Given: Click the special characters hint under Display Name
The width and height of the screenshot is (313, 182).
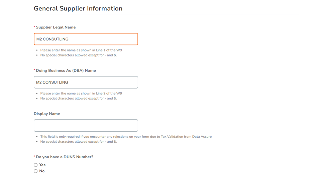Looking at the screenshot, I should pos(79,142).
